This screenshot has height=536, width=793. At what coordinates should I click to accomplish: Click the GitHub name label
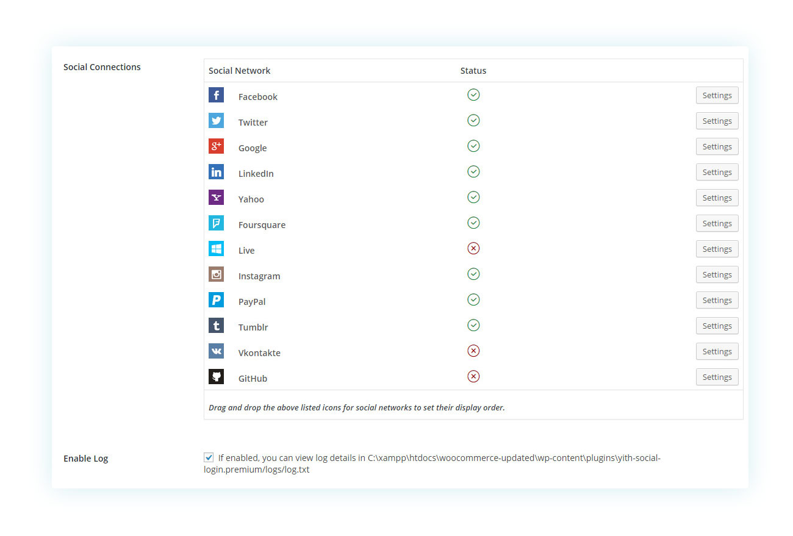click(x=253, y=379)
